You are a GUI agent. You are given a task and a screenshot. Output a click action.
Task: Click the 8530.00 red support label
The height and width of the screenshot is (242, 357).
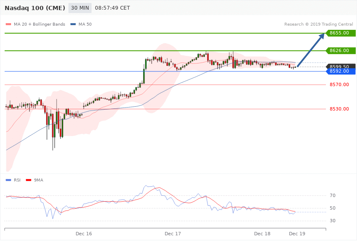click(339, 109)
